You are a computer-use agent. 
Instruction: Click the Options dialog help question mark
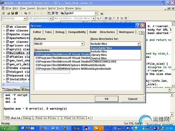(138, 26)
